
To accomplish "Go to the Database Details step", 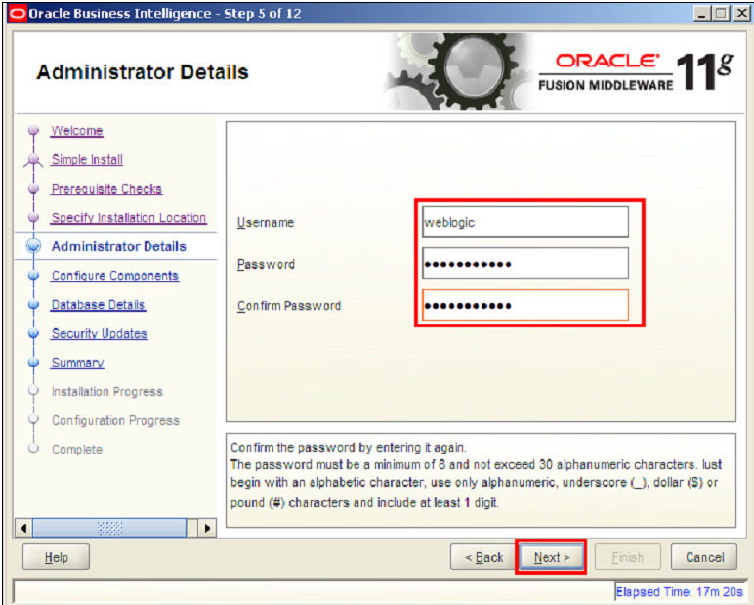I will 98,305.
